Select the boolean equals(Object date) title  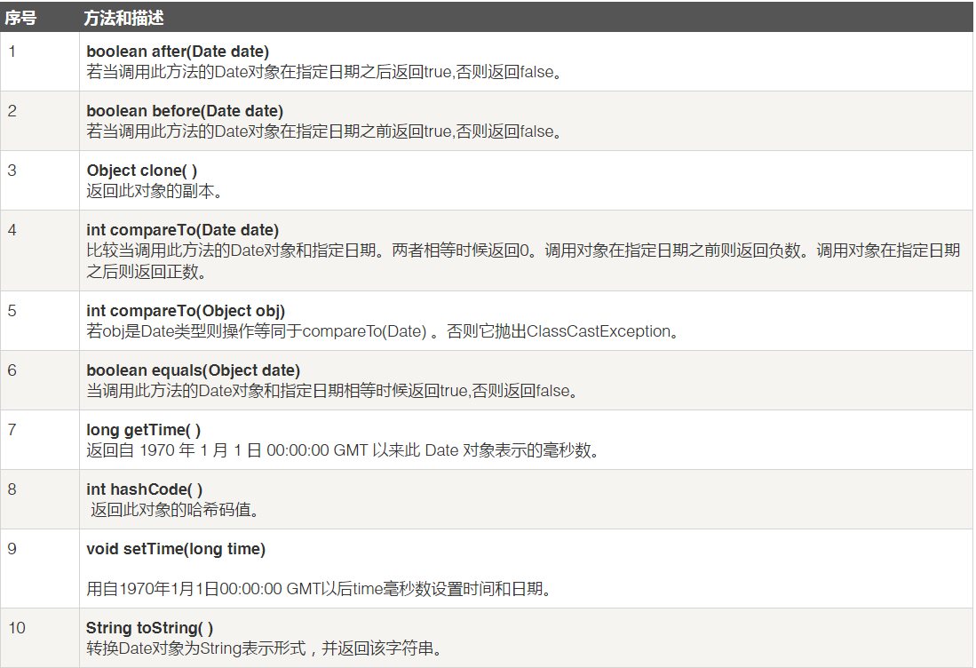pos(193,370)
